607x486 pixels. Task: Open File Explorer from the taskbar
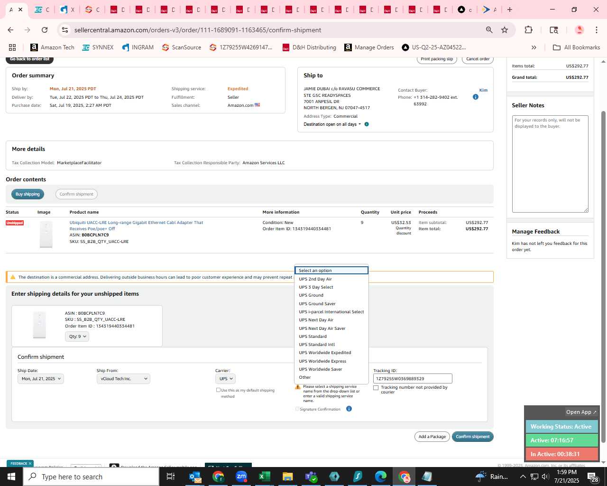click(x=287, y=477)
